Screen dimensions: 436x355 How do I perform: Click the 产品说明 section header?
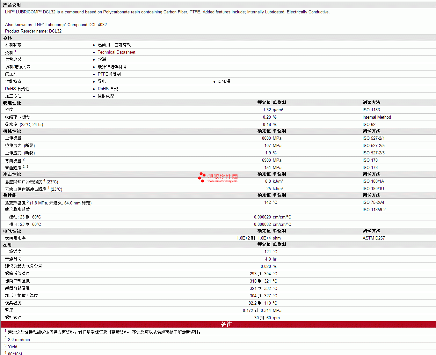pos(12,5)
